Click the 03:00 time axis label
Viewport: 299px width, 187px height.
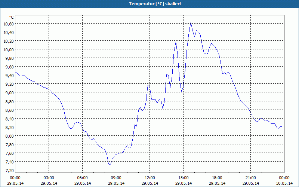49,178
